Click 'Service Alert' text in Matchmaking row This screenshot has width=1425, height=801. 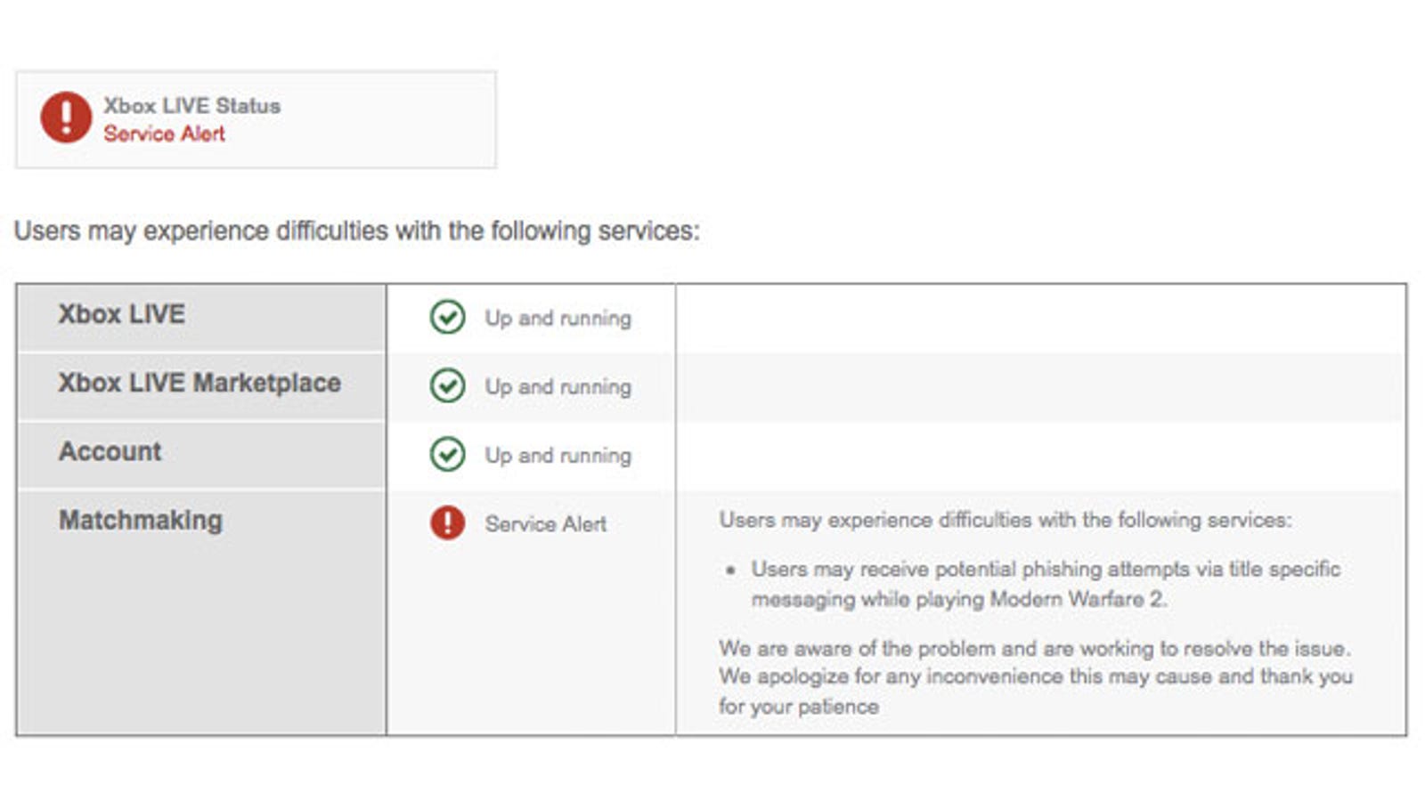click(546, 523)
